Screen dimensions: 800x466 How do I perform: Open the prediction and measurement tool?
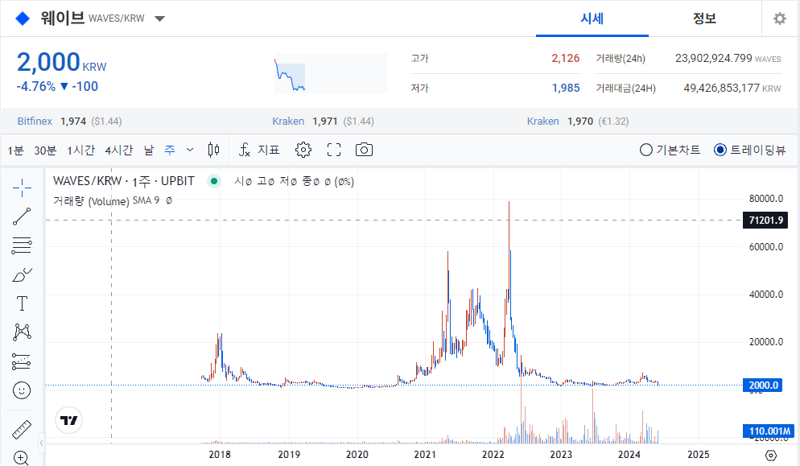coord(22,361)
